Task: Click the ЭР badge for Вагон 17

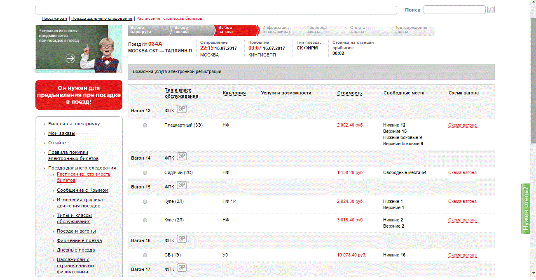Action: click(x=182, y=268)
